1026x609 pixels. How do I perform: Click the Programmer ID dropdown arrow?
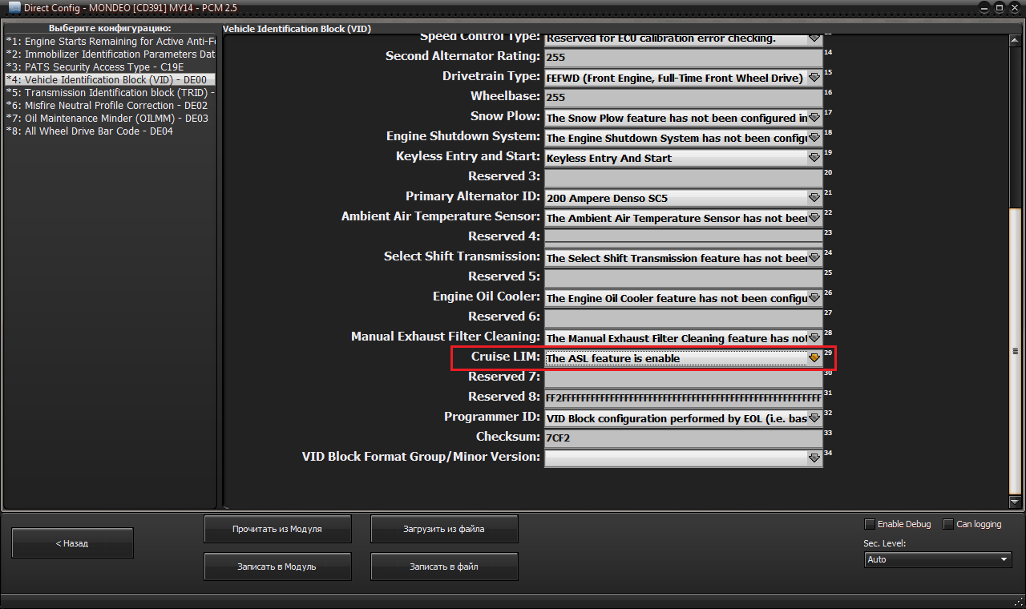pyautogui.click(x=814, y=418)
